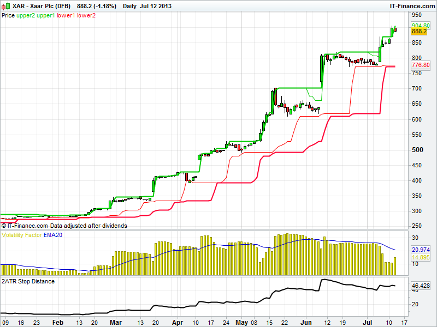The height and width of the screenshot is (327, 437).
Task: Click the yellow 14.895 volatility value tag
Action: [421, 257]
